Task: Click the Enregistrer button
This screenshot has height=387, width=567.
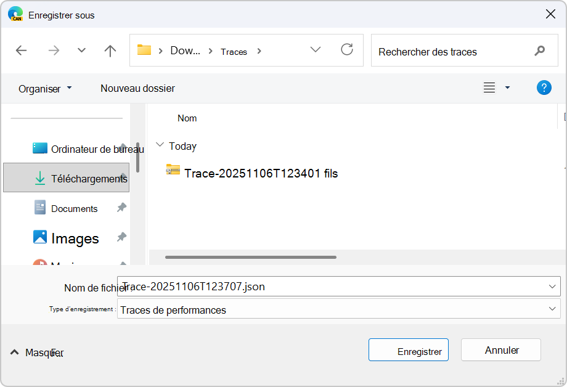Action: point(408,349)
